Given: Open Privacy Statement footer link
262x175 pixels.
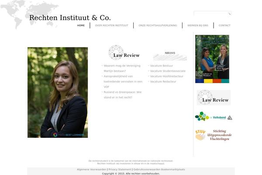Looking at the screenshot, I should pyautogui.click(x=120, y=169).
